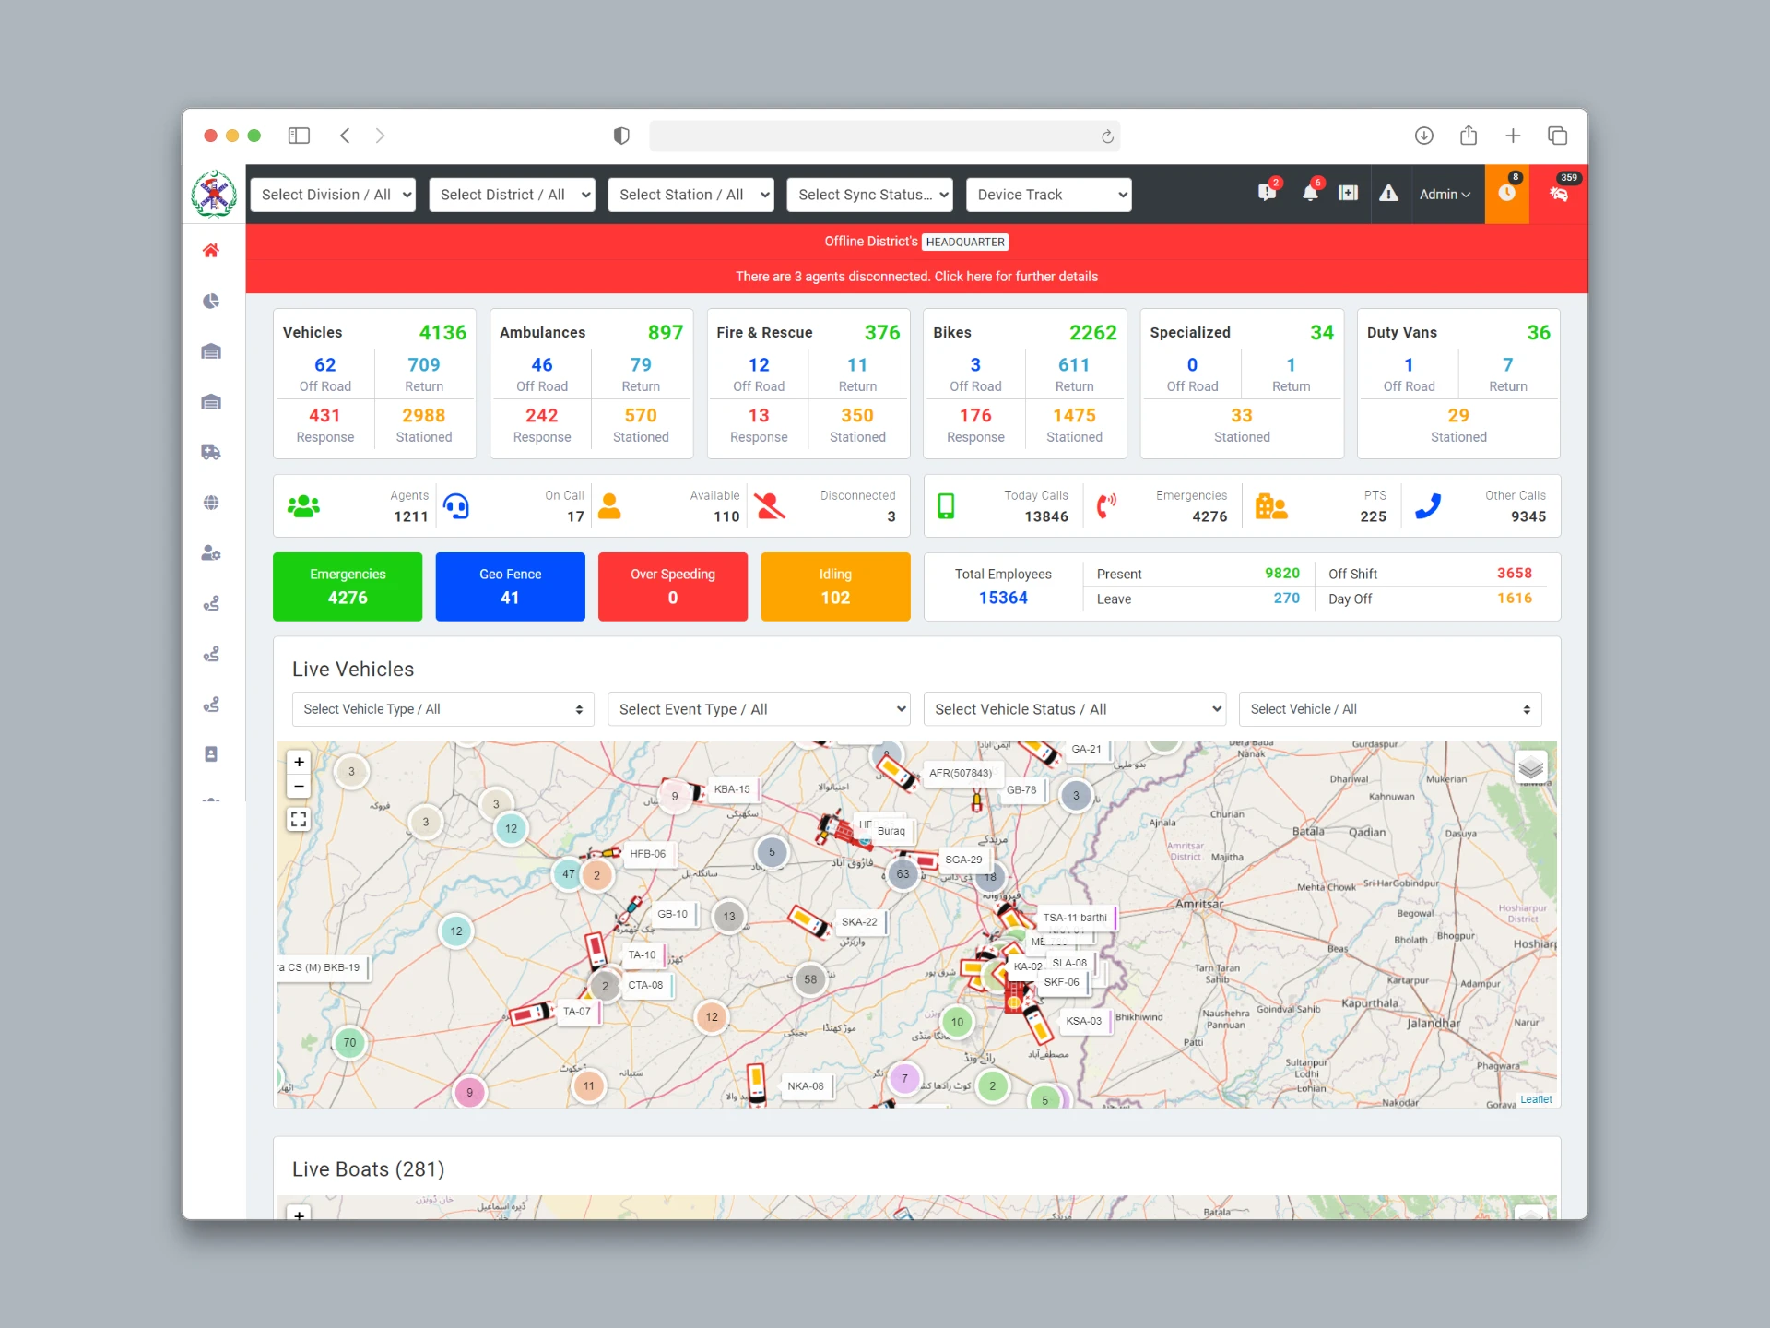Open the user settings gear sidebar icon
The image size is (1770, 1328).
click(211, 553)
